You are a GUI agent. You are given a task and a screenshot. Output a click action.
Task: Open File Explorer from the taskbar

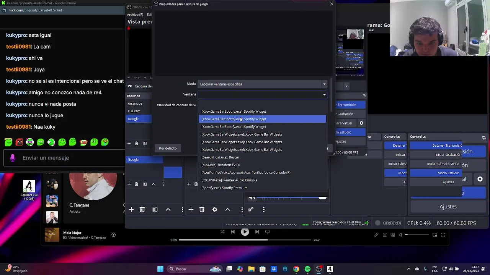251,269
